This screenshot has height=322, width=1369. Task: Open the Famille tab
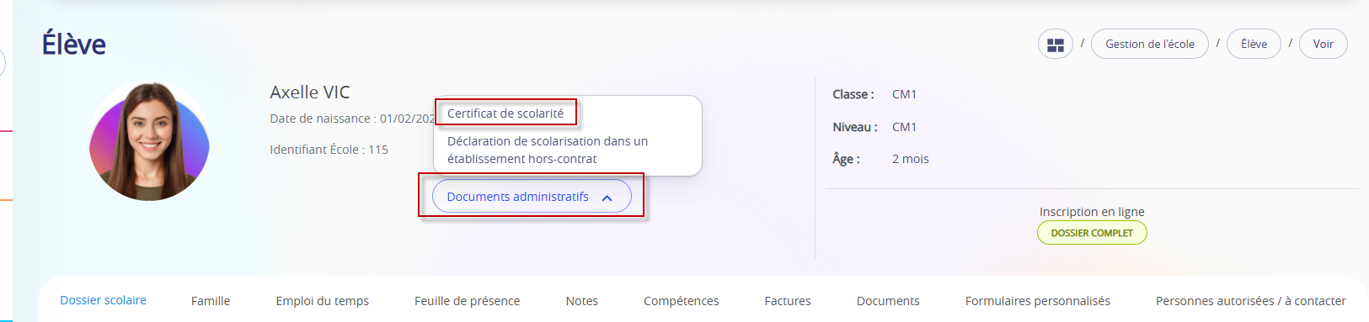211,301
